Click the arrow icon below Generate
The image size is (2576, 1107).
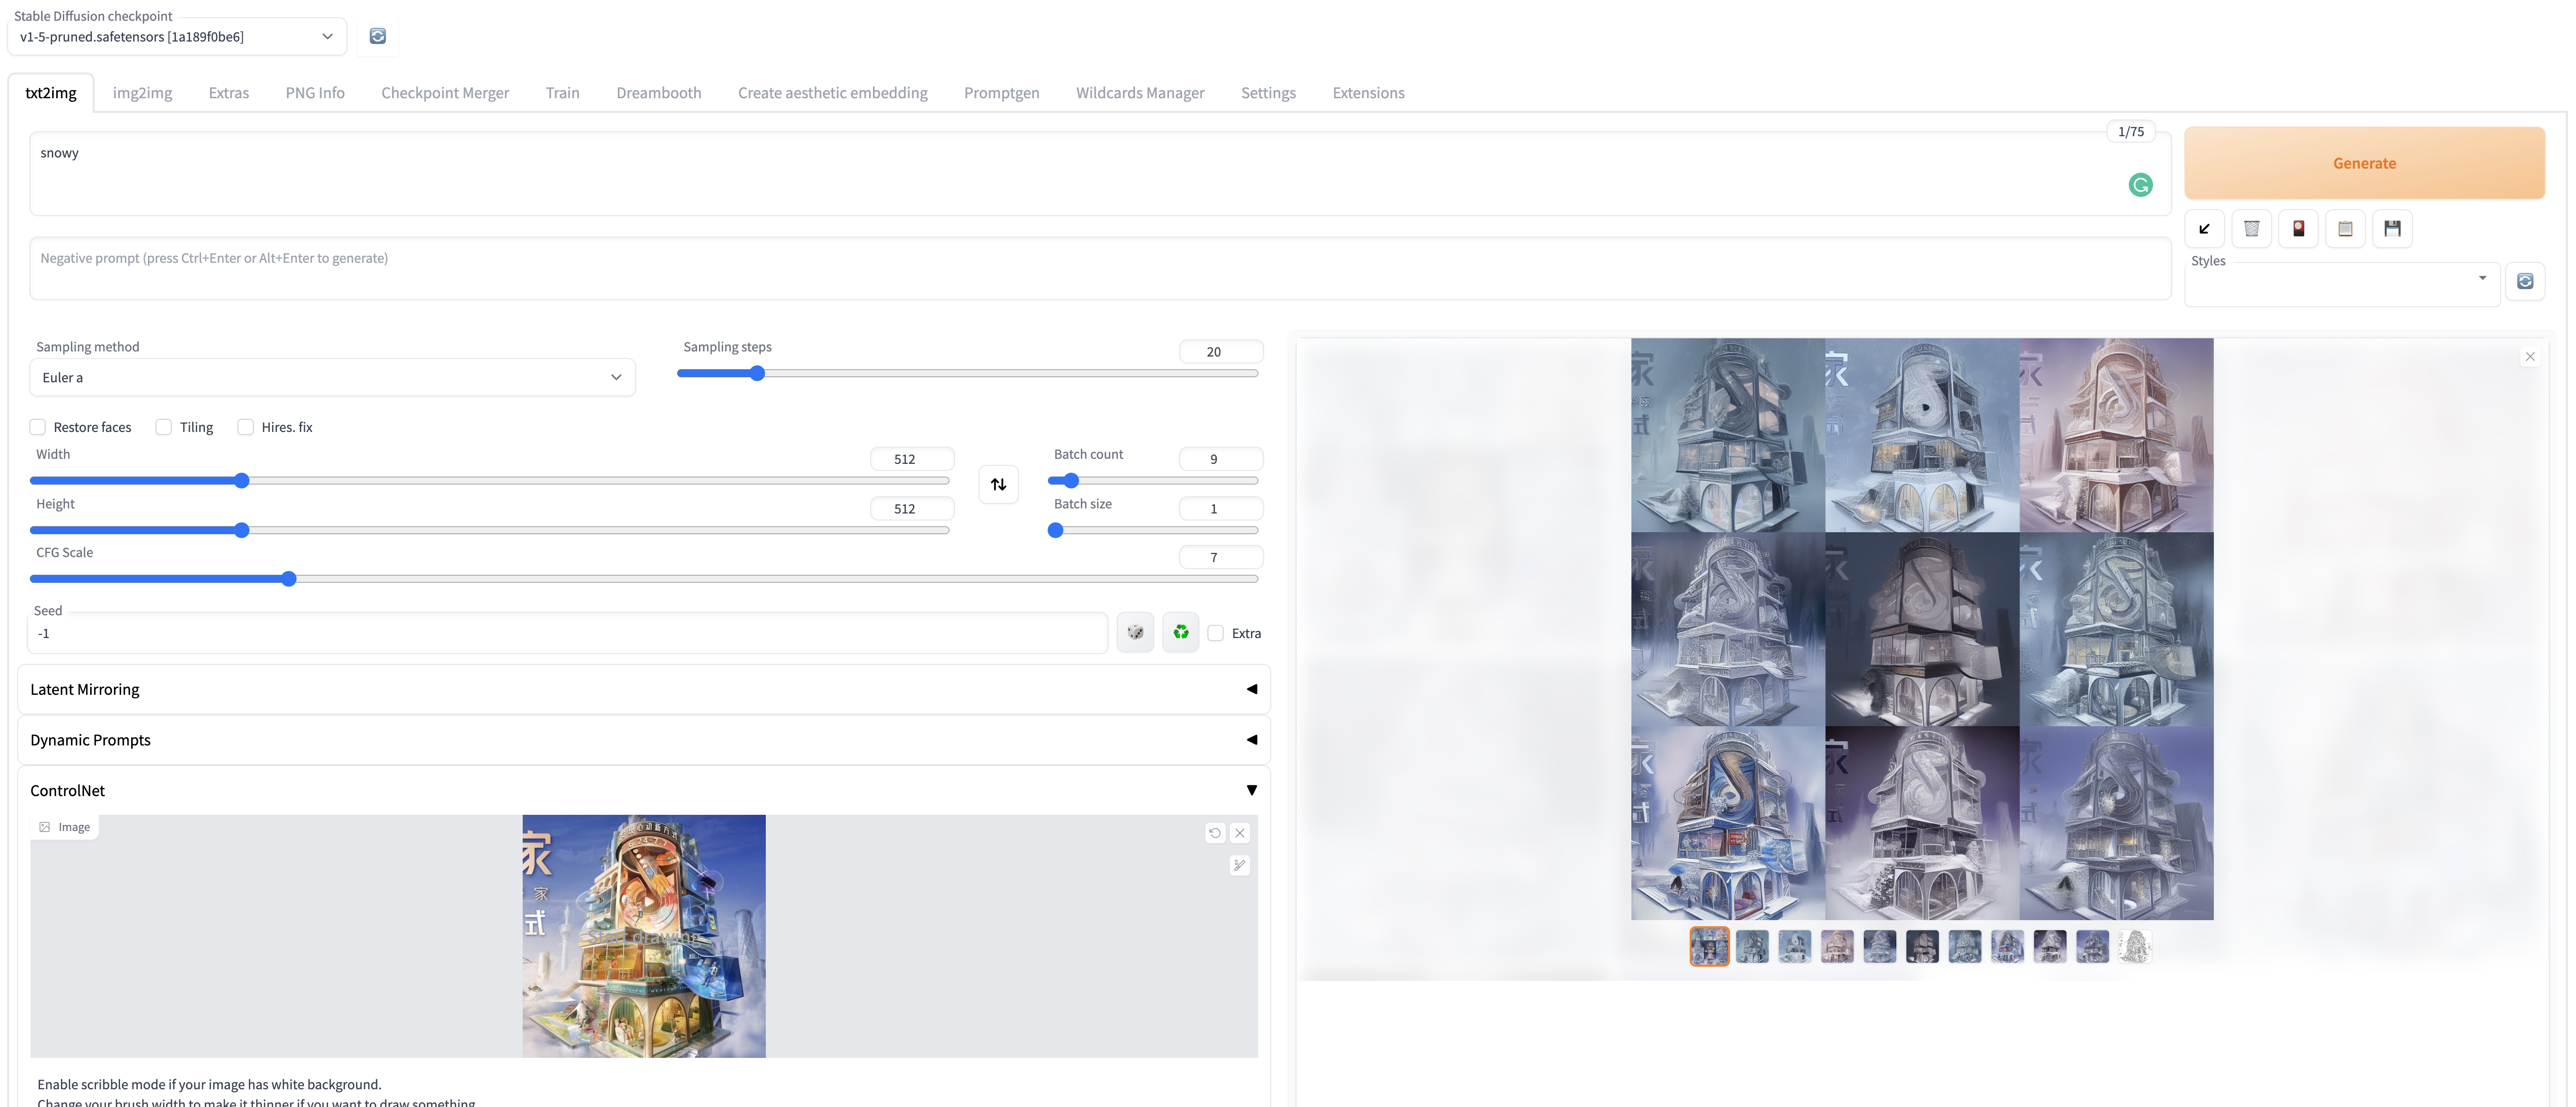pyautogui.click(x=2204, y=229)
